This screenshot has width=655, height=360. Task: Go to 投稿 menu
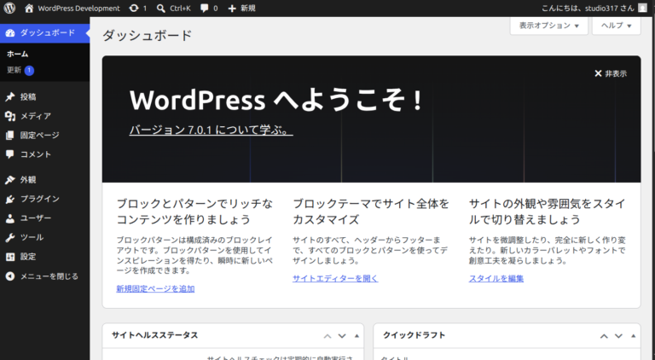[44, 97]
